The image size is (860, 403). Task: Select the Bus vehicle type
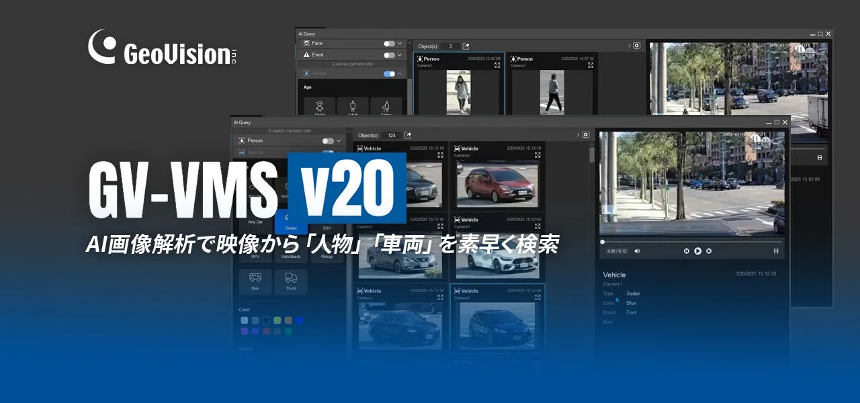pyautogui.click(x=255, y=281)
